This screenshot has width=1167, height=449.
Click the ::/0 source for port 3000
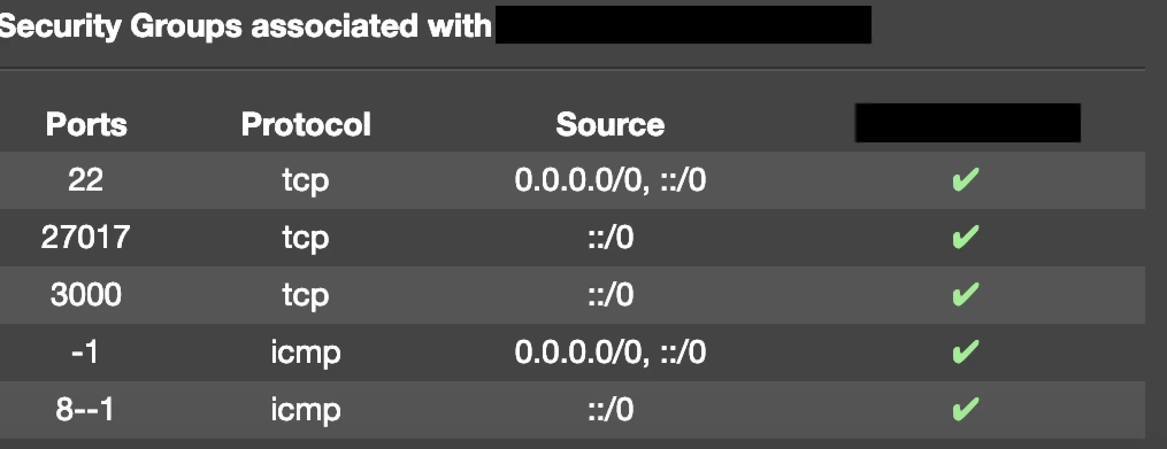(x=611, y=295)
